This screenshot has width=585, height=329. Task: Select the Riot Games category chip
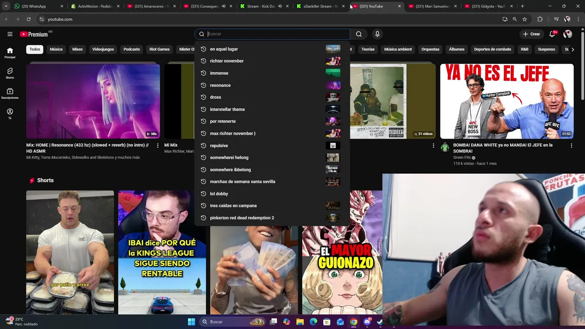(x=160, y=49)
